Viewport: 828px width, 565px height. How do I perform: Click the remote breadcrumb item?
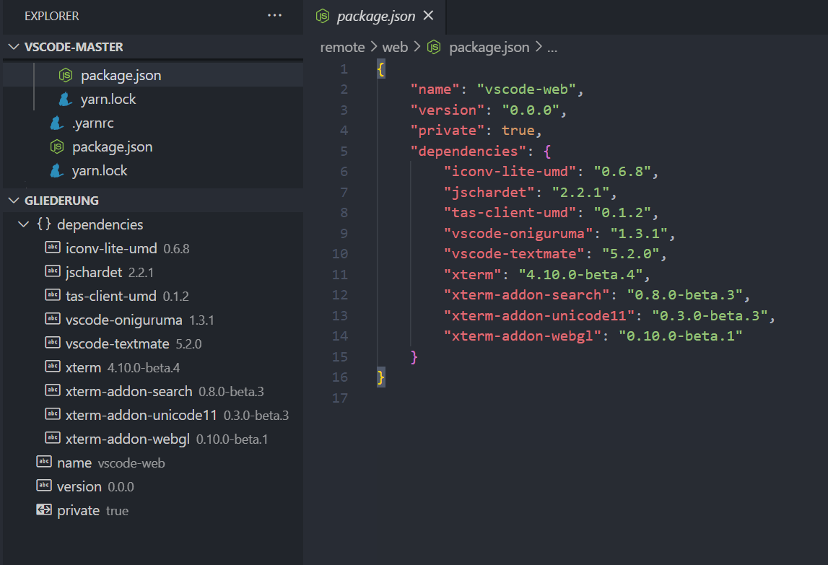point(343,47)
